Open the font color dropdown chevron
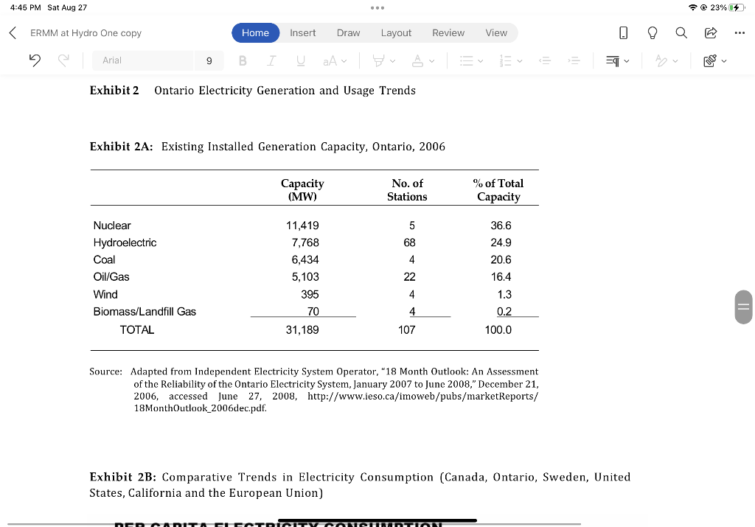 click(431, 60)
